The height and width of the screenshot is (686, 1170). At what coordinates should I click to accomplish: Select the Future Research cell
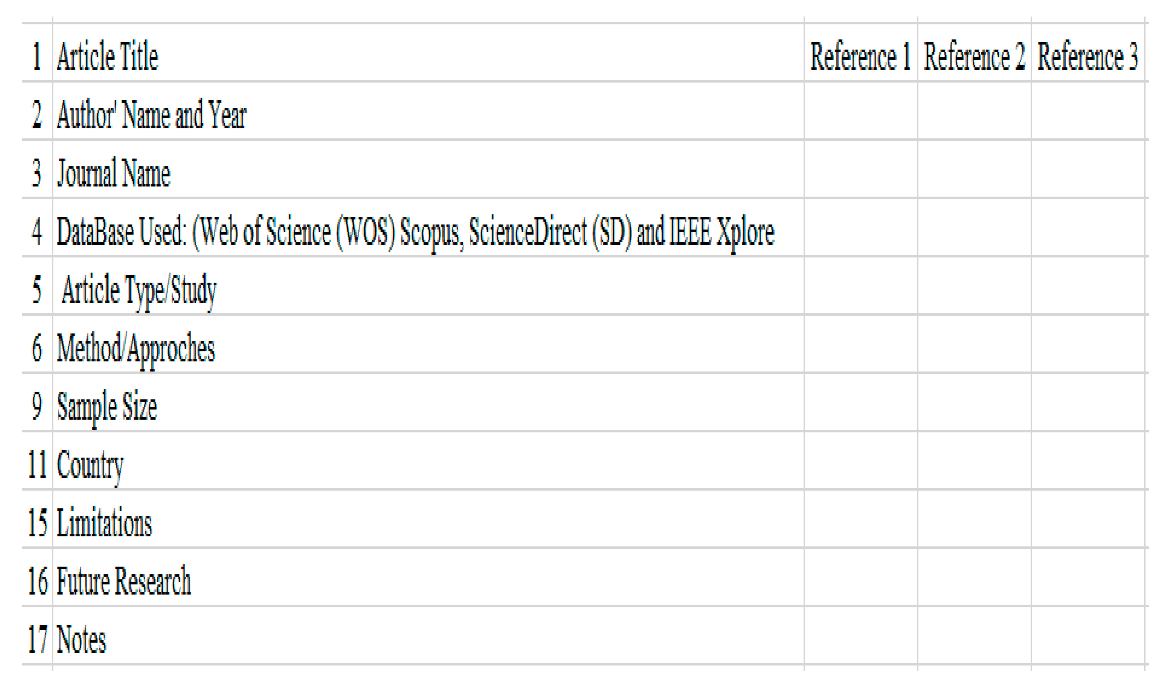(124, 581)
